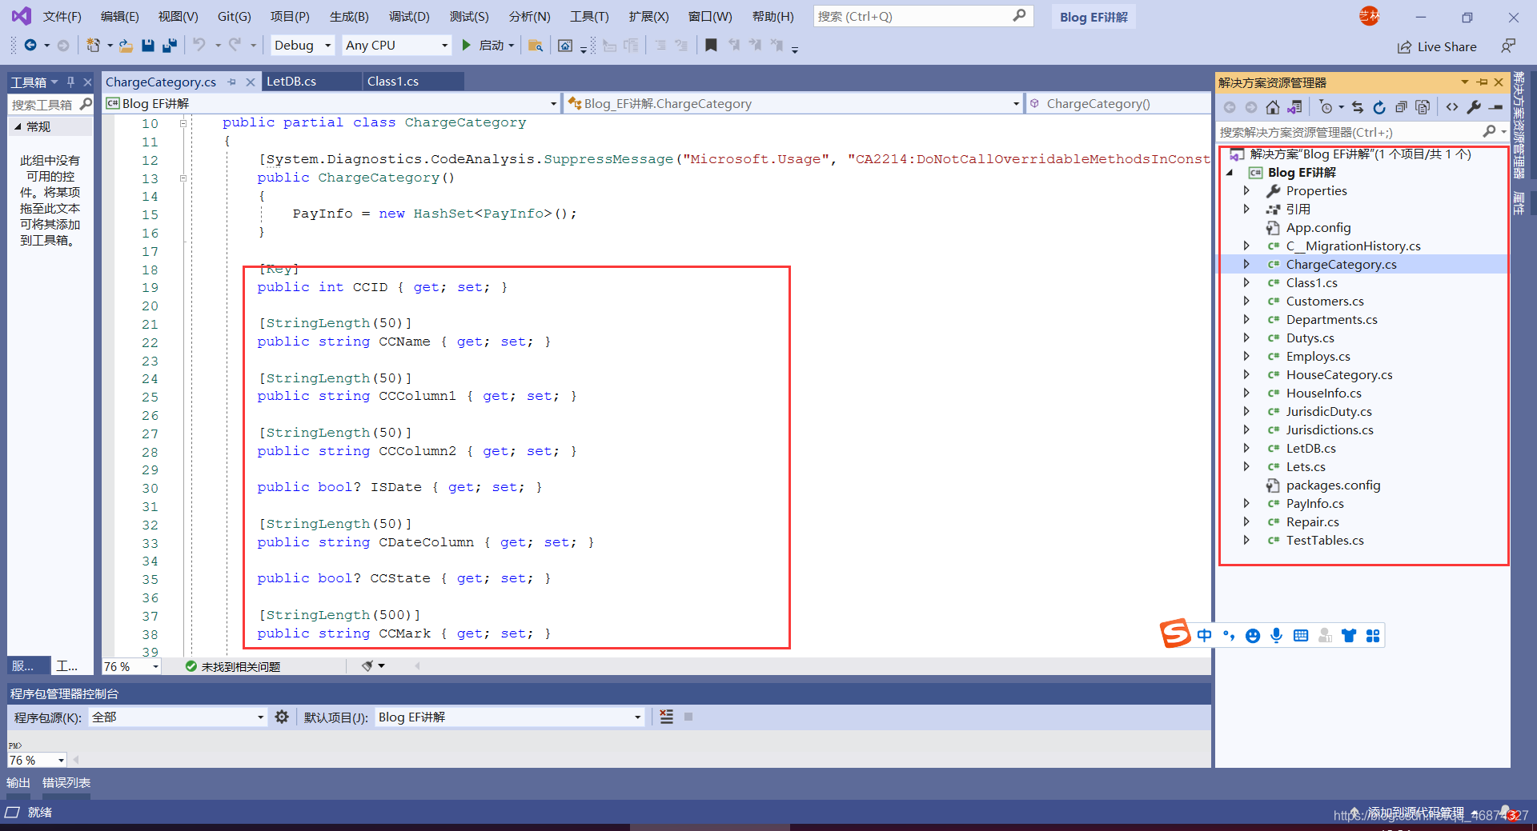Open Sogou soft keyboard icon
1537x831 pixels.
tap(1301, 635)
